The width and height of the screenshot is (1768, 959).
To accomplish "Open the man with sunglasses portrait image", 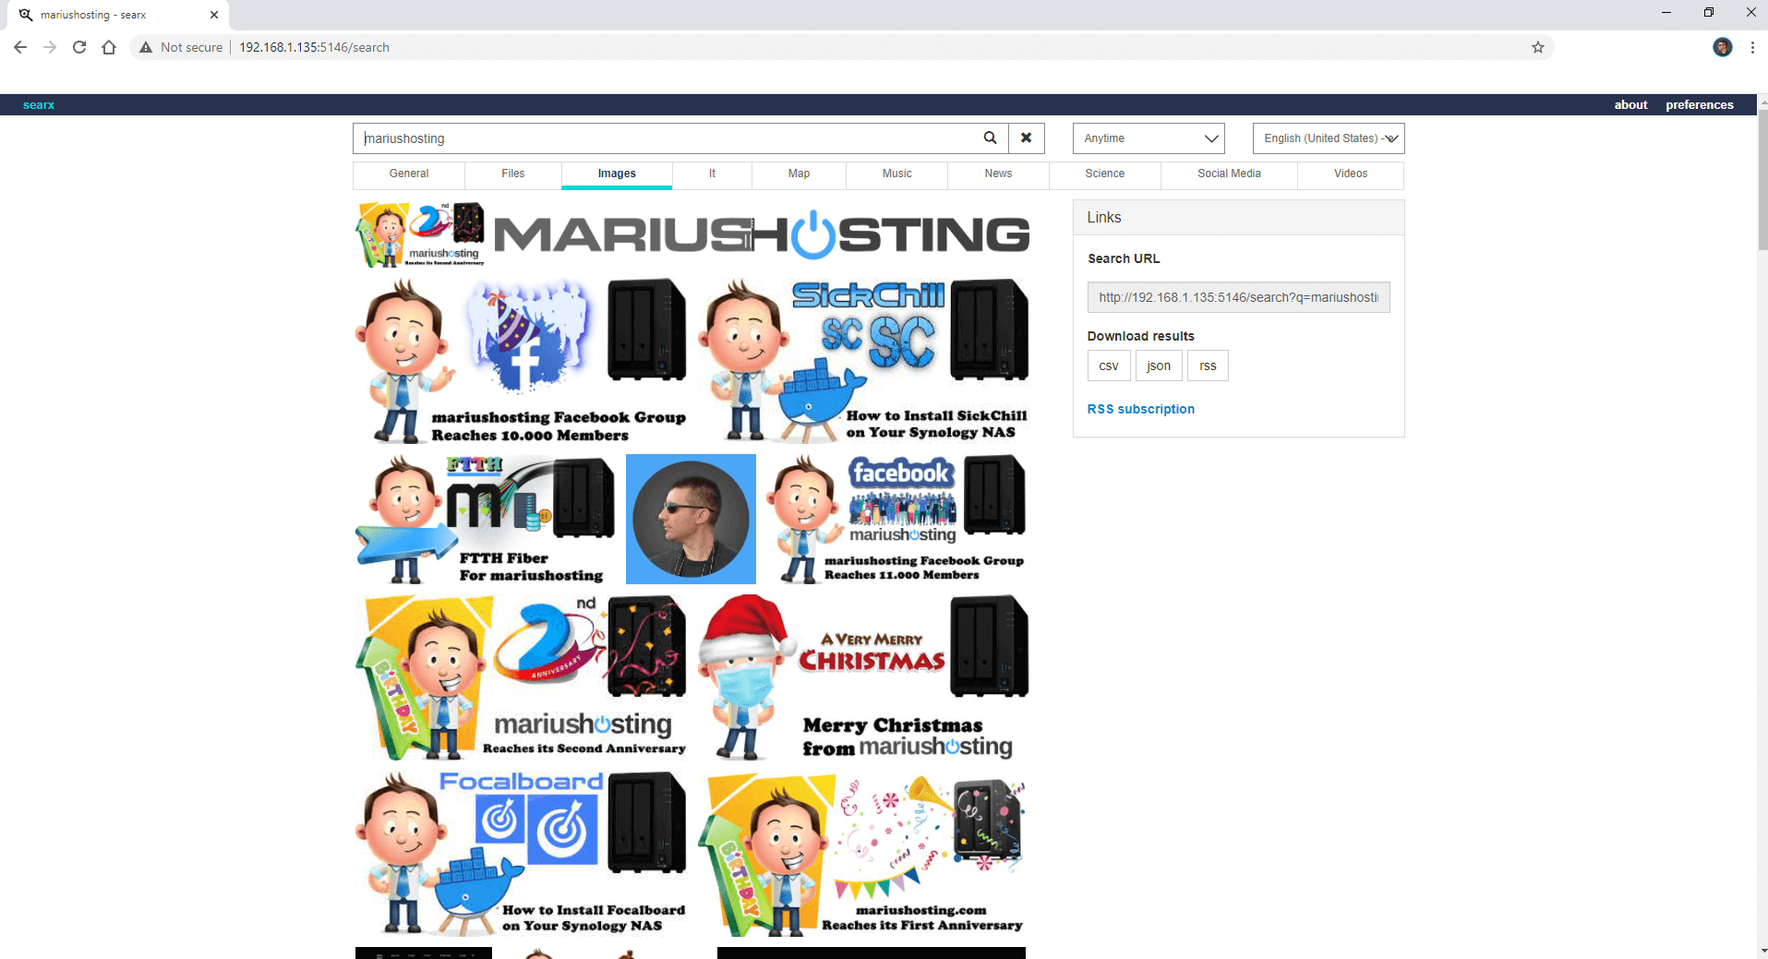I will coord(691,519).
